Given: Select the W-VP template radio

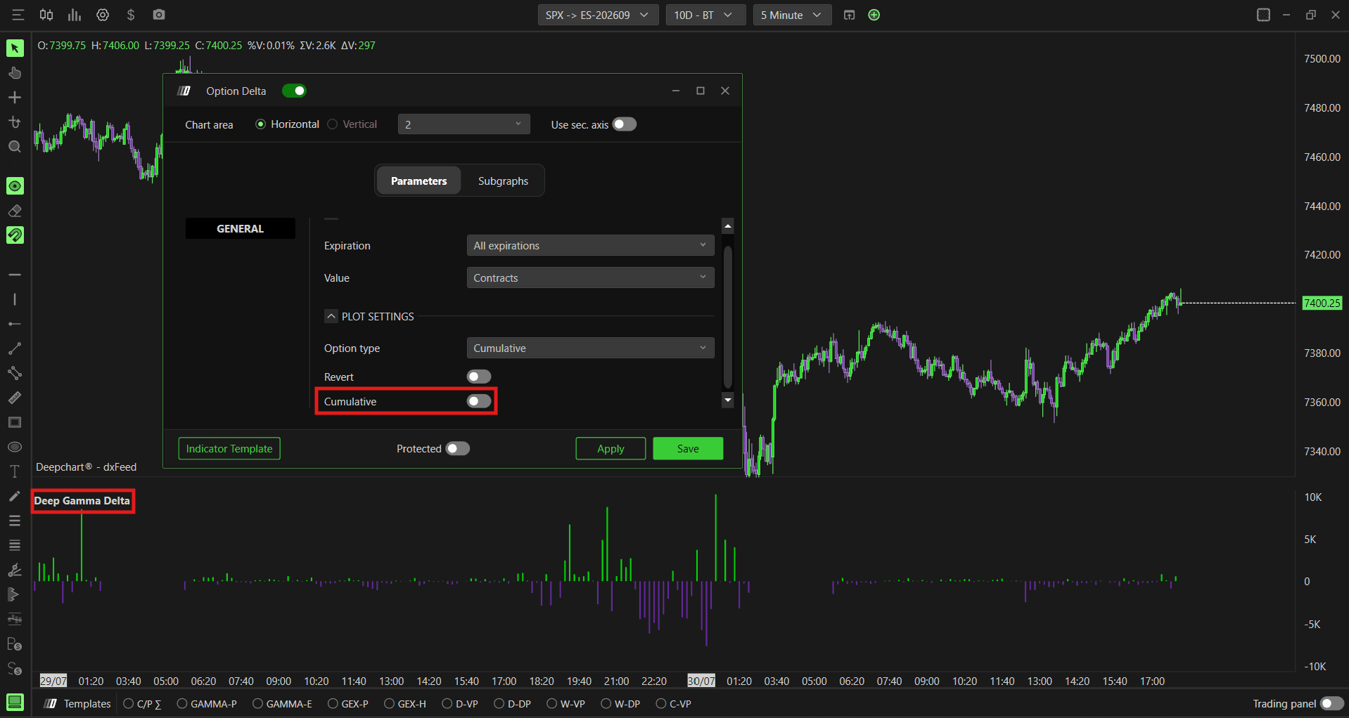Looking at the screenshot, I should pyautogui.click(x=552, y=703).
